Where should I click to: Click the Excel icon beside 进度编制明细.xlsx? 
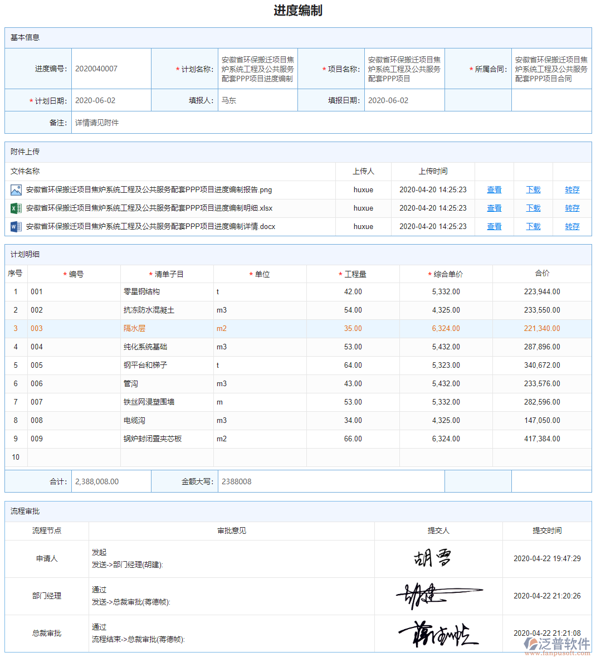click(16, 208)
